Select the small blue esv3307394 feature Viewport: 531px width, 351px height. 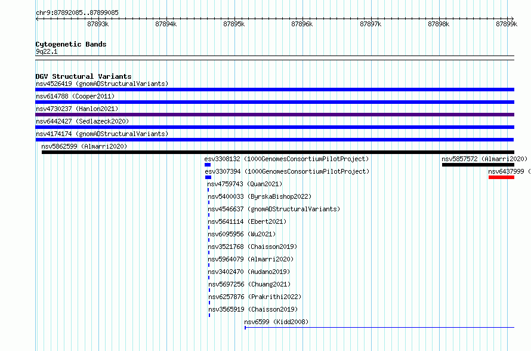208,177
